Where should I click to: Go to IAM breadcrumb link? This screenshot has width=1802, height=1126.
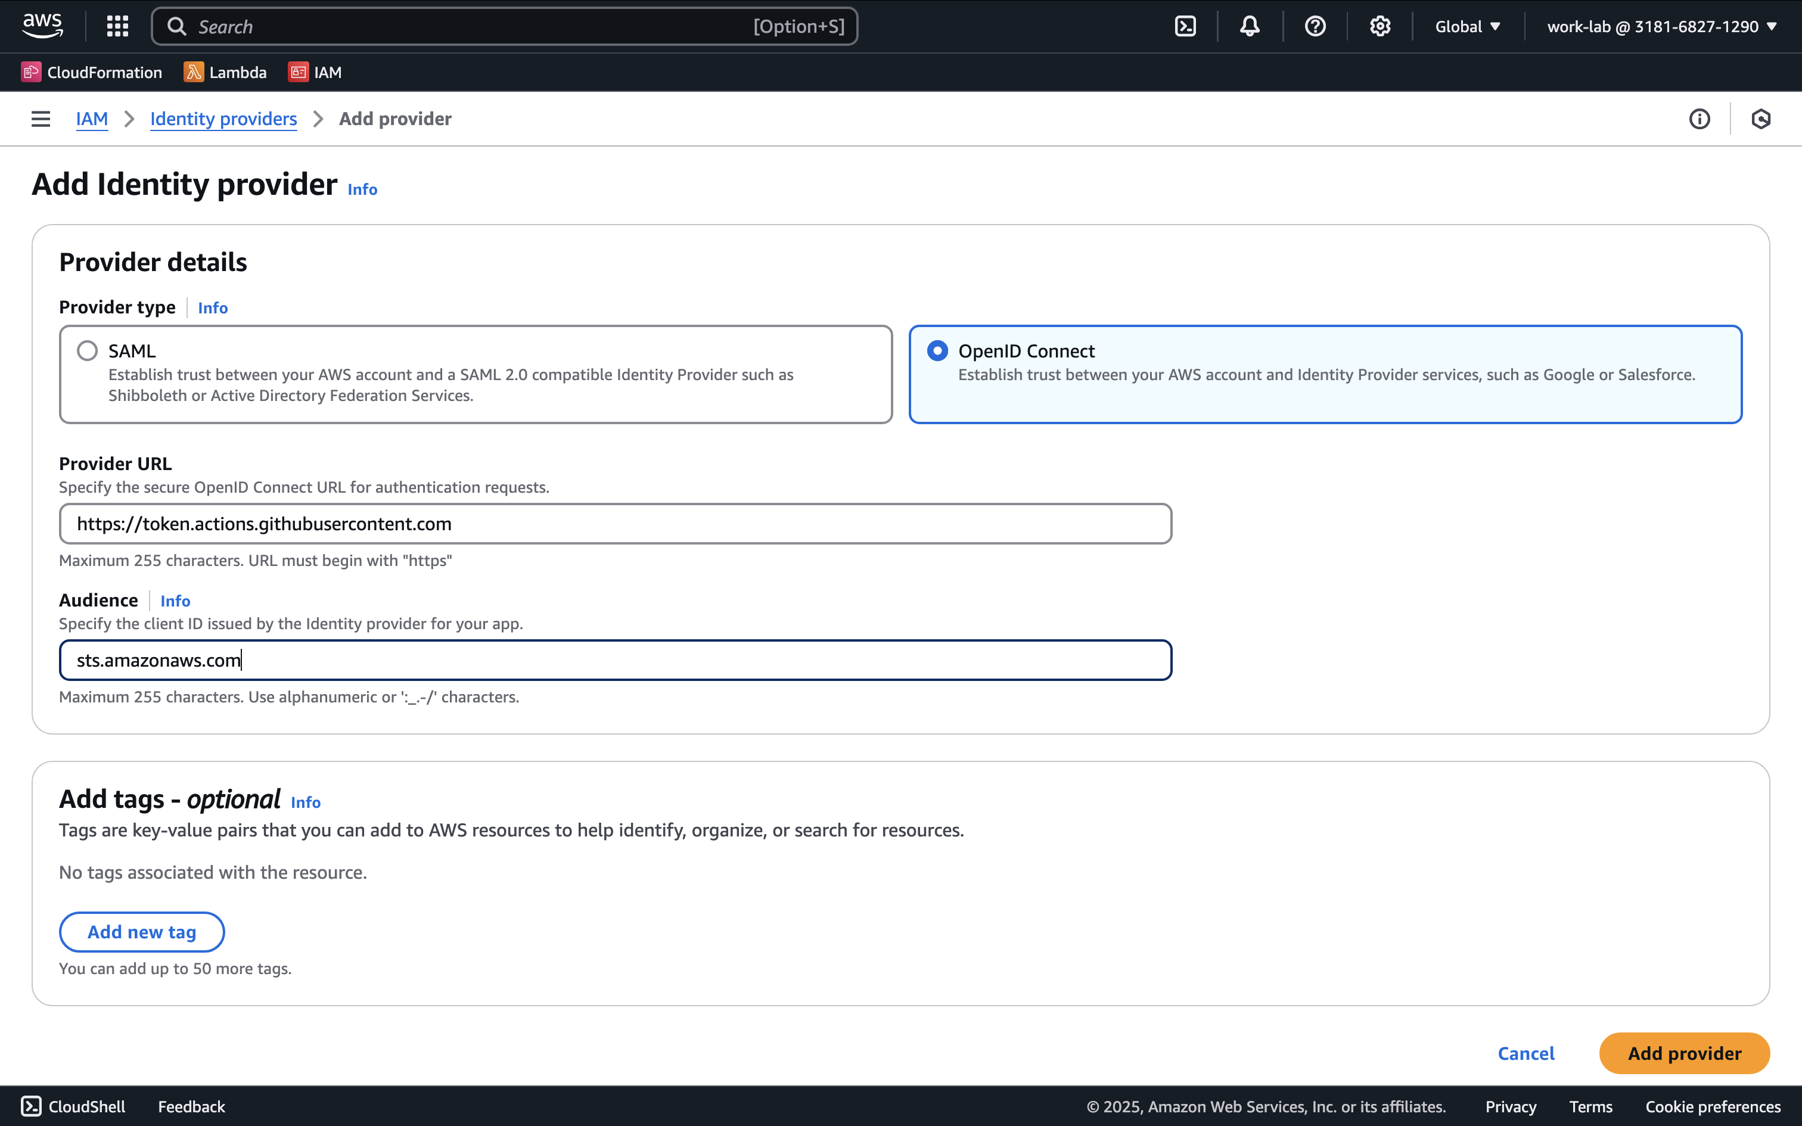[92, 119]
